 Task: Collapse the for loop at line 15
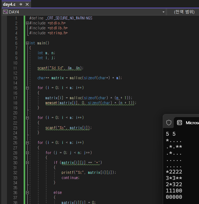pyautogui.click(x=27, y=88)
